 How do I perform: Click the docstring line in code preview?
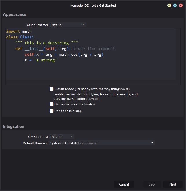click(47, 43)
